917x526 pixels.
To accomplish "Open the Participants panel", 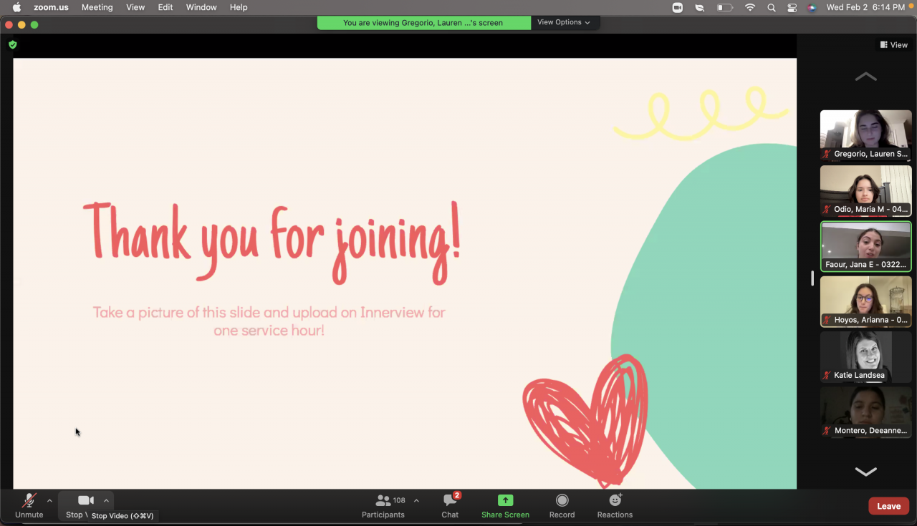I will click(x=383, y=505).
